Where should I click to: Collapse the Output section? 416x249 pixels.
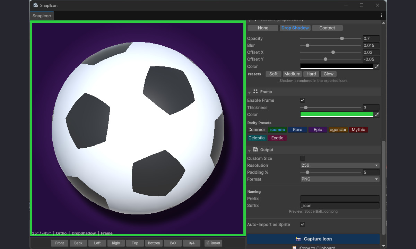250,150
